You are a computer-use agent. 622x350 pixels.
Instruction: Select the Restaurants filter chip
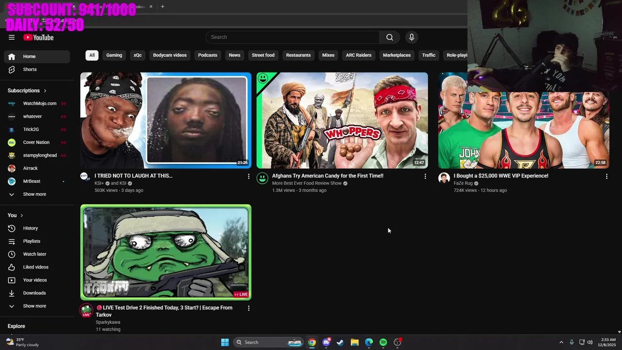pyautogui.click(x=298, y=55)
